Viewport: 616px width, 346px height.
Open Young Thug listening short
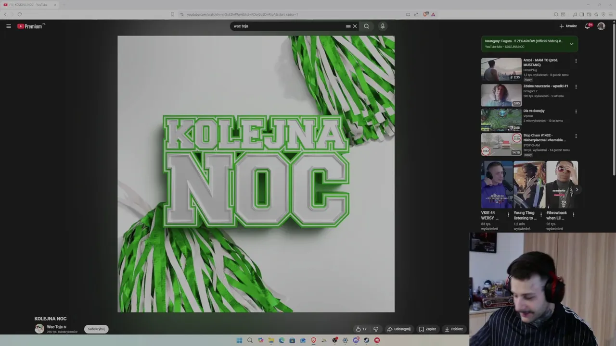click(x=529, y=185)
